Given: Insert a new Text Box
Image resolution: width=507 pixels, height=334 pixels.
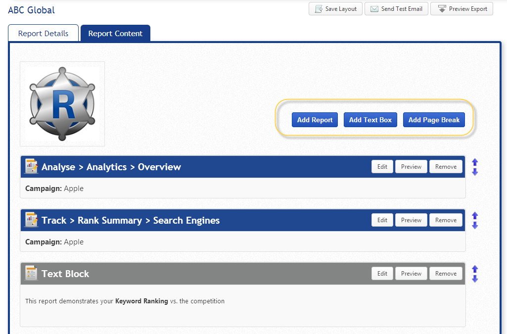Looking at the screenshot, I should 370,120.
